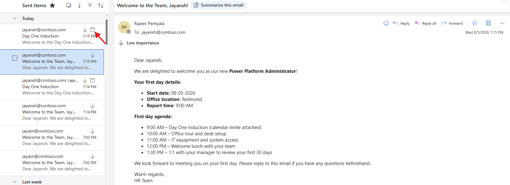Open the 7:03 PM Welcome to the Team message
510x185 pixels.
pyautogui.click(x=52, y=137)
